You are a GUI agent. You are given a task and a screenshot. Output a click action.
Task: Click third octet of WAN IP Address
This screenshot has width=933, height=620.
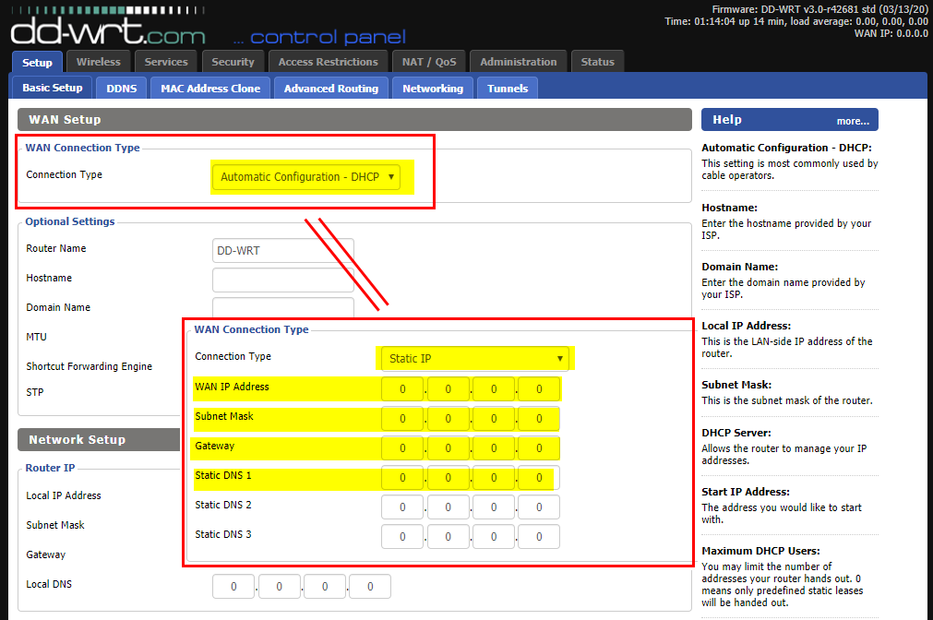pos(494,389)
